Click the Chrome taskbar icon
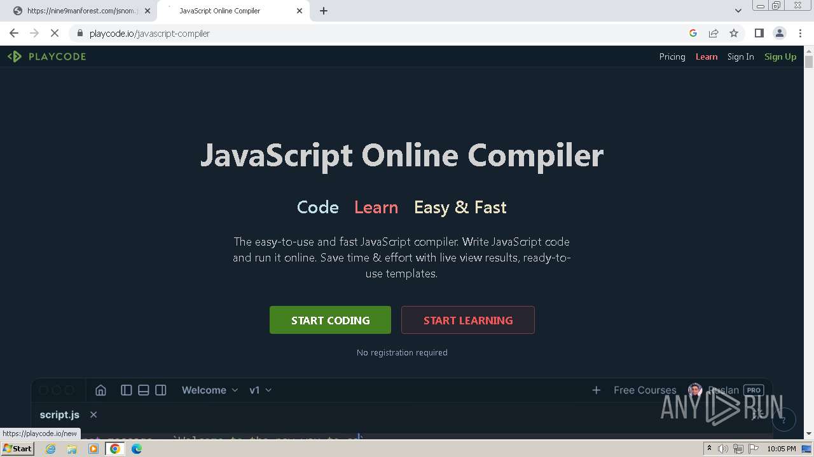 pos(115,449)
